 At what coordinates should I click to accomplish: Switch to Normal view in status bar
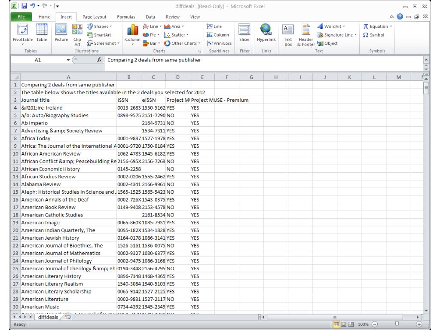coord(336,324)
